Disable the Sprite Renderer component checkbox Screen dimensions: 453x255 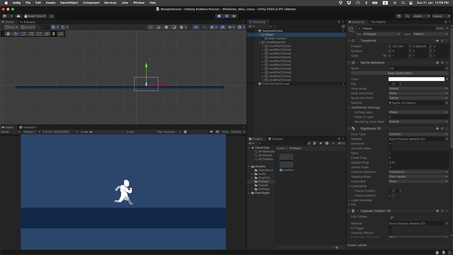[x=357, y=63]
